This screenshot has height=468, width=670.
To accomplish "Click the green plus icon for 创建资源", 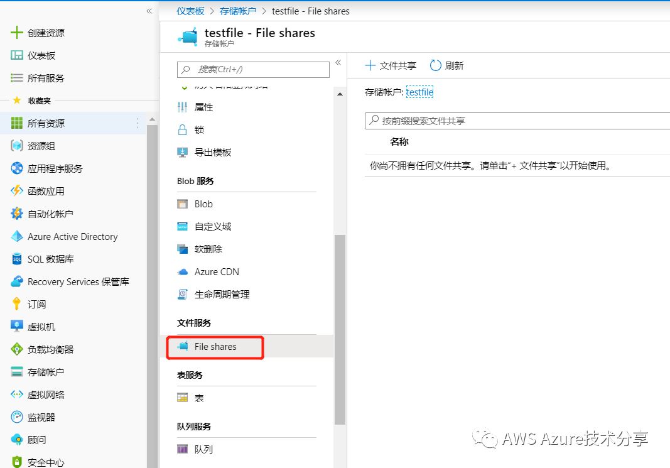I will 17,33.
